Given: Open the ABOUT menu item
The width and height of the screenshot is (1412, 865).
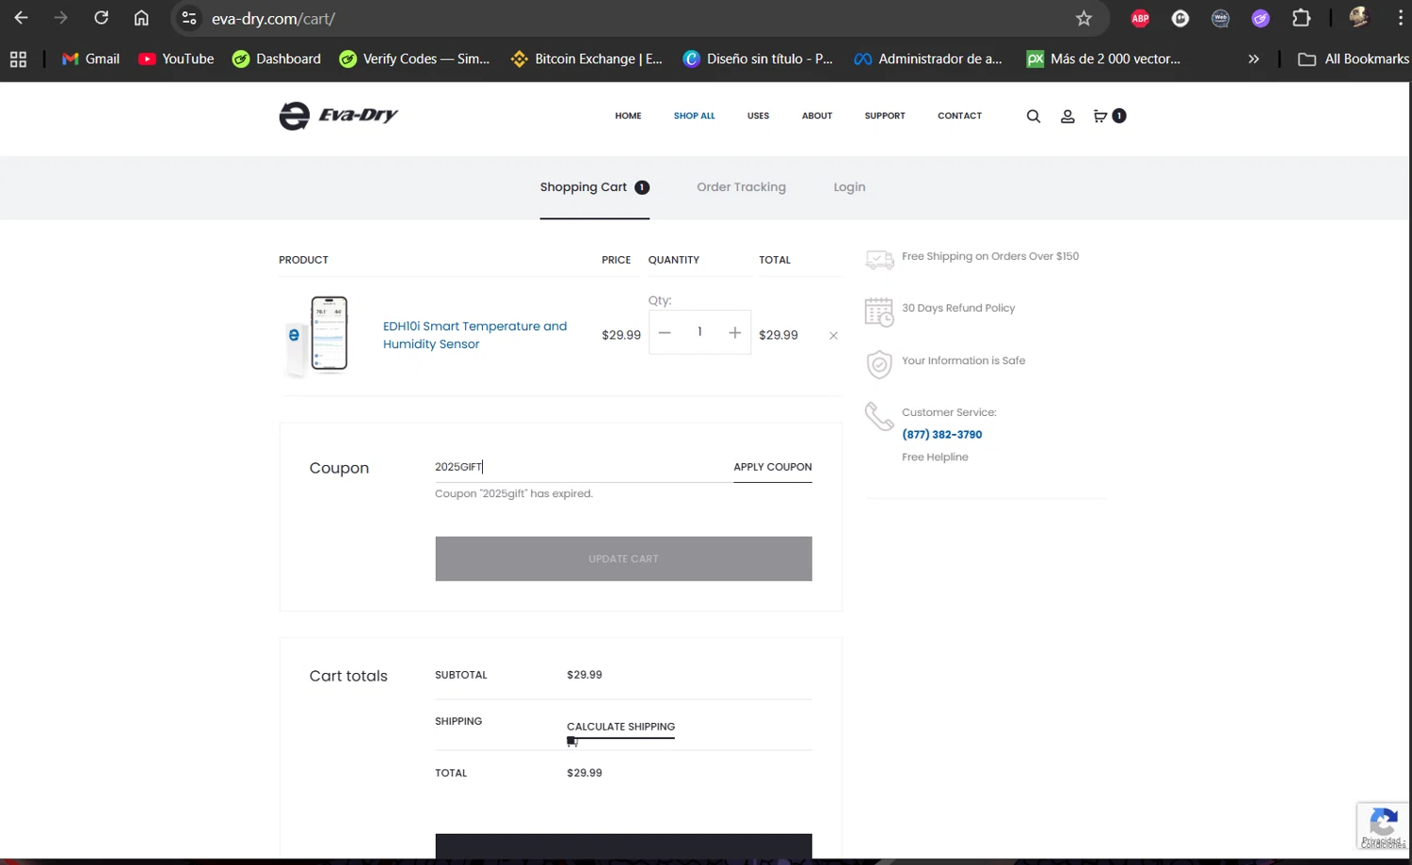Looking at the screenshot, I should [816, 116].
